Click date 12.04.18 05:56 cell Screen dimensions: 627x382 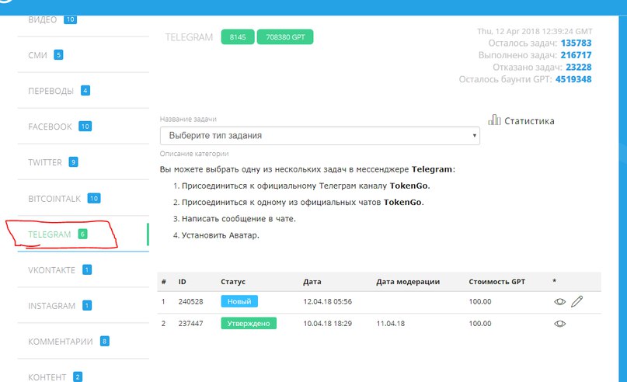point(328,302)
